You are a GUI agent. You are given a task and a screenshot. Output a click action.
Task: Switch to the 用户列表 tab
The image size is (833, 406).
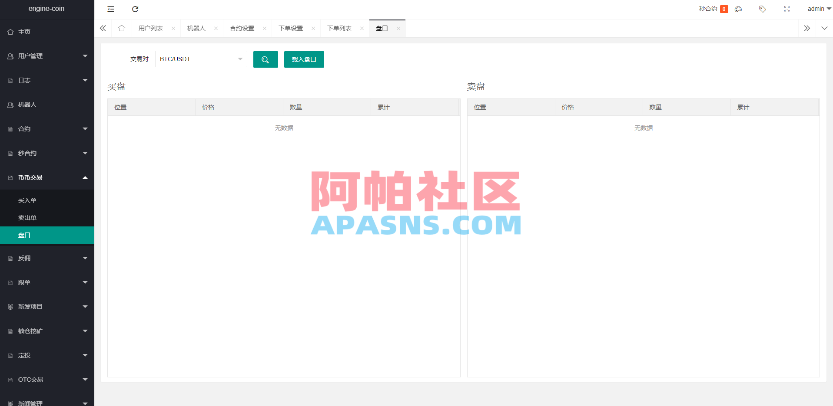coord(152,28)
